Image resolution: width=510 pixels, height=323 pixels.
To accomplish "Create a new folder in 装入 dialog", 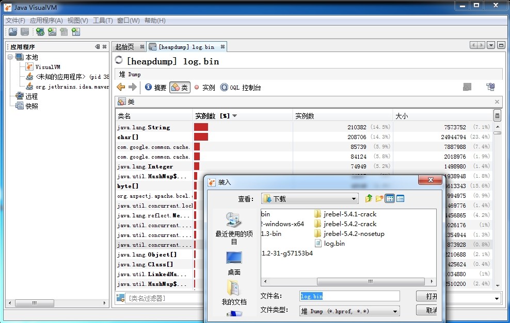I will pos(379,198).
